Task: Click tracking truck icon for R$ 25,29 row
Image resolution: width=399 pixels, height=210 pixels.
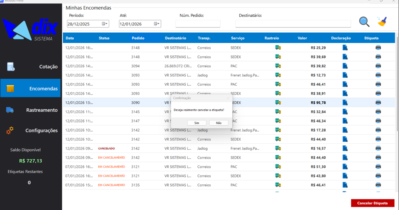Action: pyautogui.click(x=278, y=48)
